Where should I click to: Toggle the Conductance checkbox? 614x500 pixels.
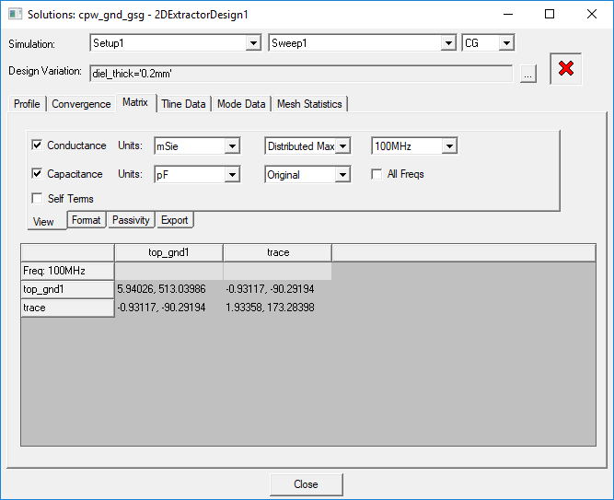(37, 145)
